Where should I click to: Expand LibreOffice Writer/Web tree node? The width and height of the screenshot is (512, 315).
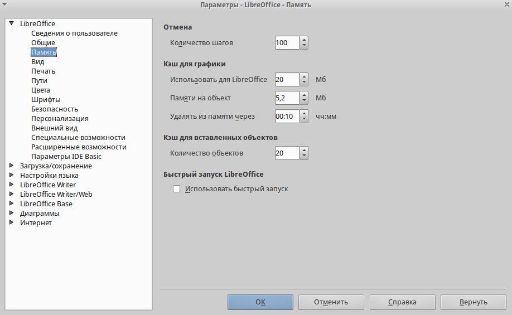(x=11, y=194)
